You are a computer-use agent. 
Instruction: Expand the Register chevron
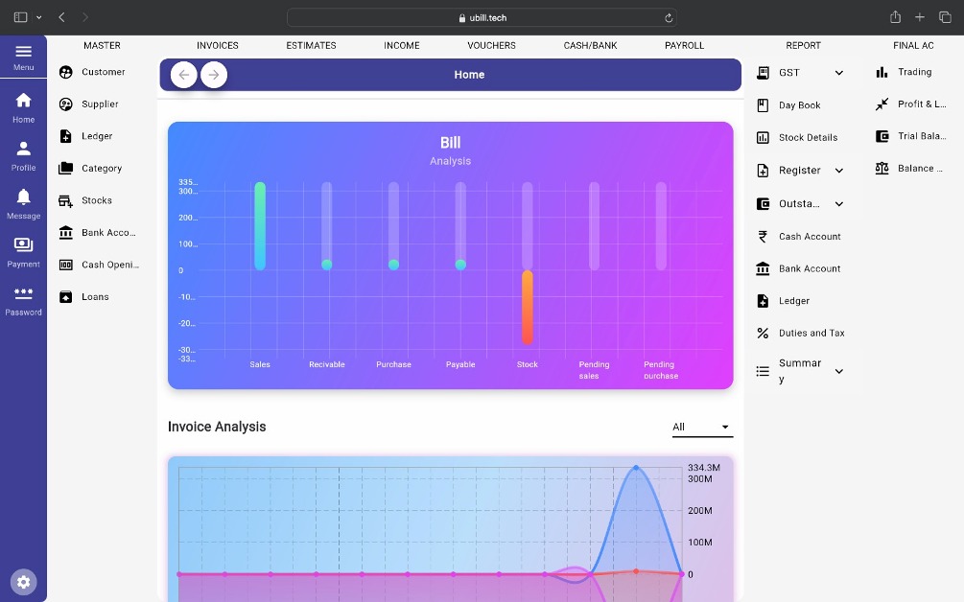(x=838, y=171)
